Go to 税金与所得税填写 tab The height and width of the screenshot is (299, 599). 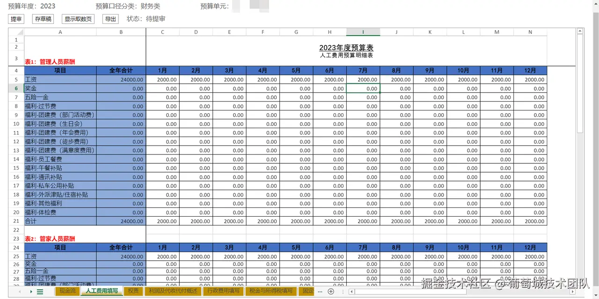(x=271, y=291)
